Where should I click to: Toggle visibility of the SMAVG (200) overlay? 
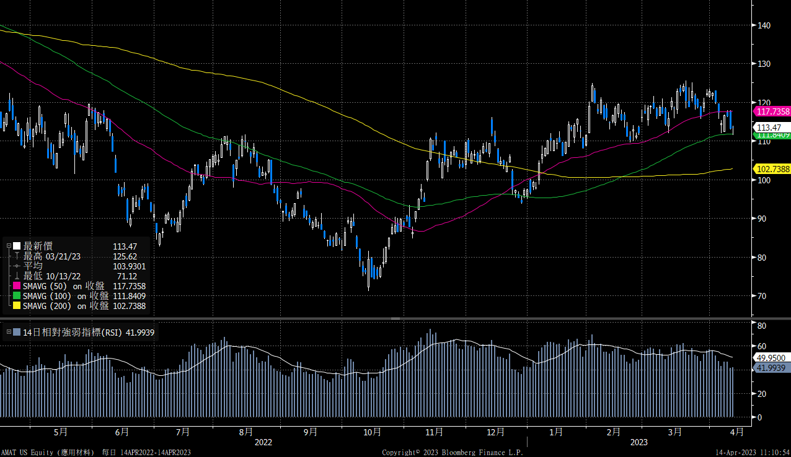[x=16, y=305]
